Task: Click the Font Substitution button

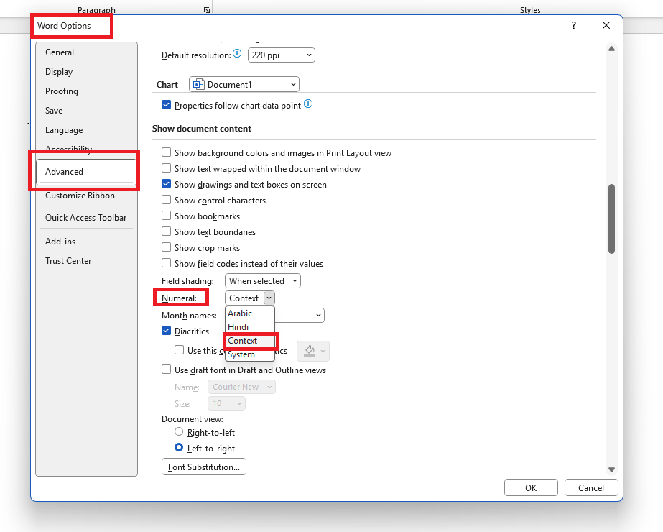Action: coord(204,467)
